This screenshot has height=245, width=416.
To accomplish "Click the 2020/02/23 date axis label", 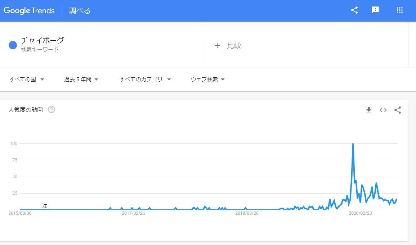I will pyautogui.click(x=360, y=213).
